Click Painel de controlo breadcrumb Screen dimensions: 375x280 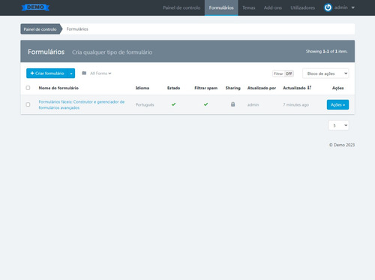(x=40, y=29)
